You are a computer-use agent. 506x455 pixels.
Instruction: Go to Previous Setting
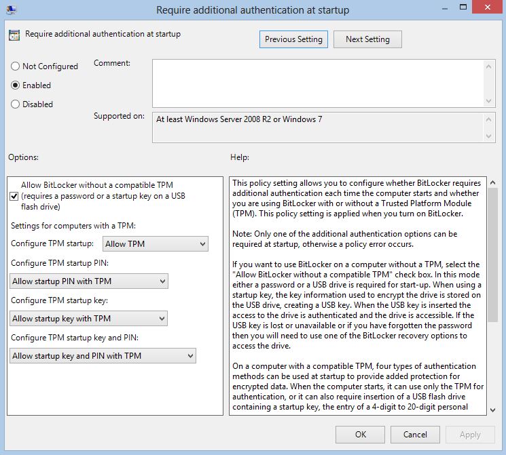[x=293, y=39]
